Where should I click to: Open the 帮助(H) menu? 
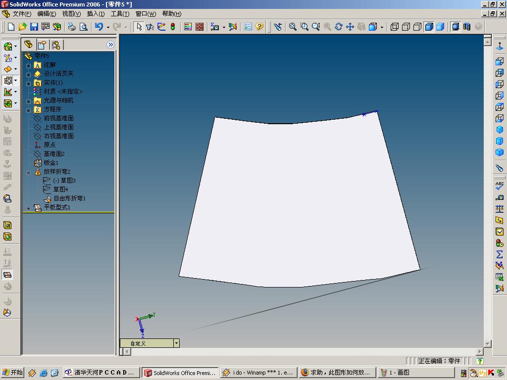pos(172,13)
